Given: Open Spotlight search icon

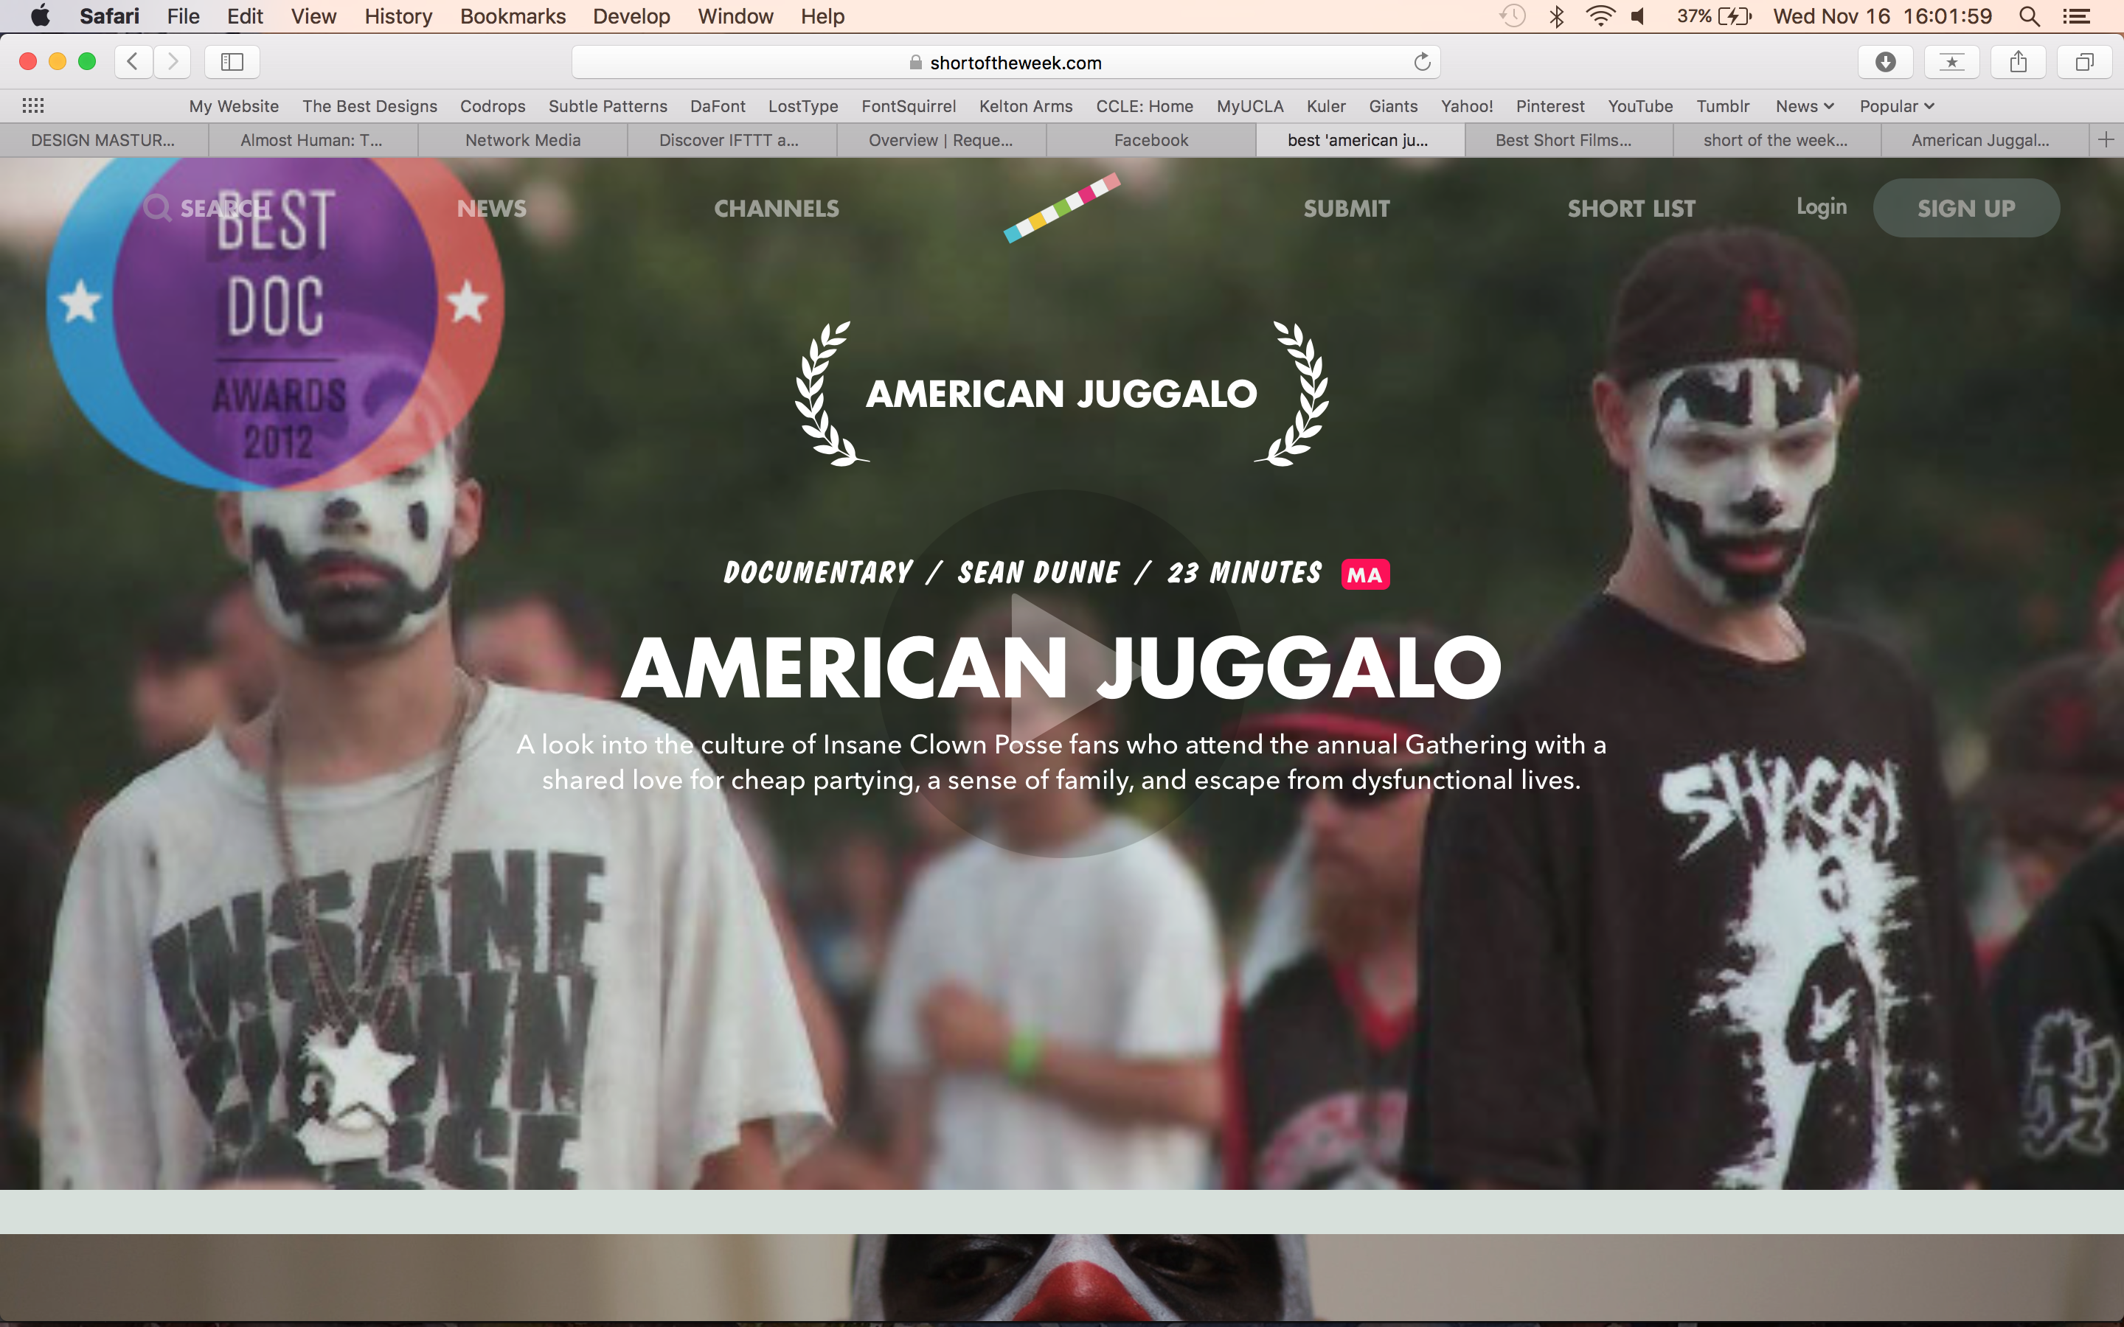Looking at the screenshot, I should coord(2029,15).
